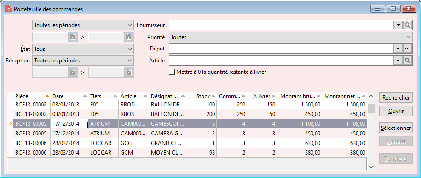Expand the Toutes les périodes dropdown at top

pos(83,25)
